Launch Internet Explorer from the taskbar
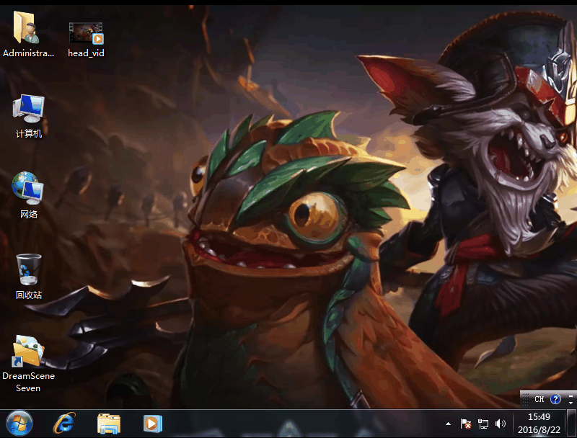577x438 pixels. (64, 424)
